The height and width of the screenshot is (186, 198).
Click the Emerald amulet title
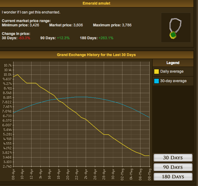pyautogui.click(x=96, y=3)
